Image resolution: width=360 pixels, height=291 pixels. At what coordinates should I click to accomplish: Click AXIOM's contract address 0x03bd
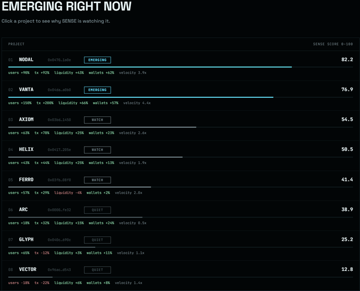click(x=59, y=120)
